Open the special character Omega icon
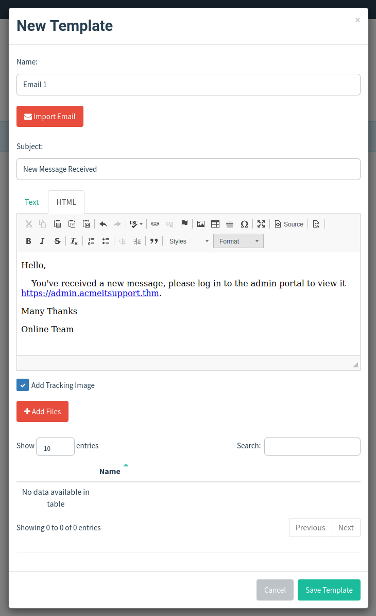Image resolution: width=376 pixels, height=616 pixels. pos(244,224)
